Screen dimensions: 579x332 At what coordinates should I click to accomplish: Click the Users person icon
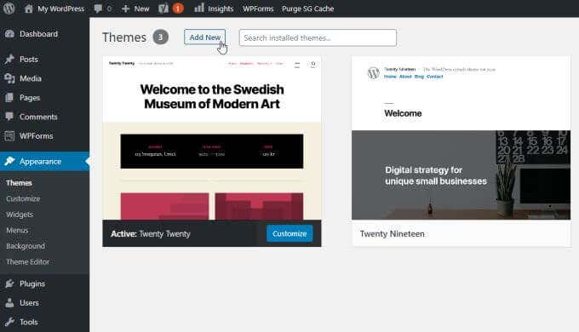9,303
